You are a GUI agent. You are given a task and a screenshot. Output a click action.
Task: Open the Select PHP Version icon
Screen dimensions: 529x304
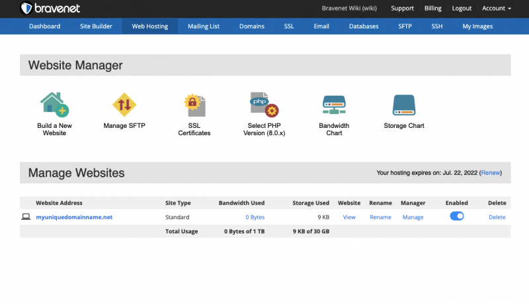(264, 105)
